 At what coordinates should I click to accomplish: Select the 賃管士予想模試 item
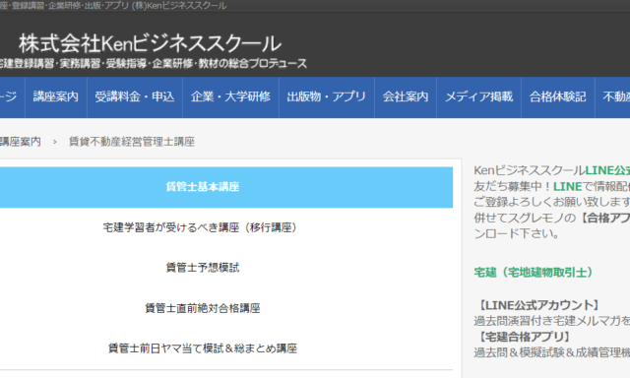(x=203, y=268)
